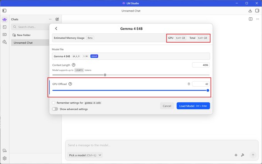Click the Context Length slider handle

105,75
